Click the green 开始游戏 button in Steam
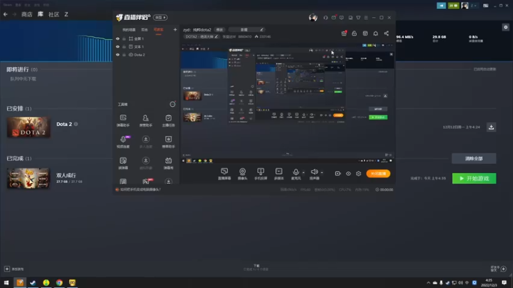Screen dimensions: 513x288 point(474,179)
